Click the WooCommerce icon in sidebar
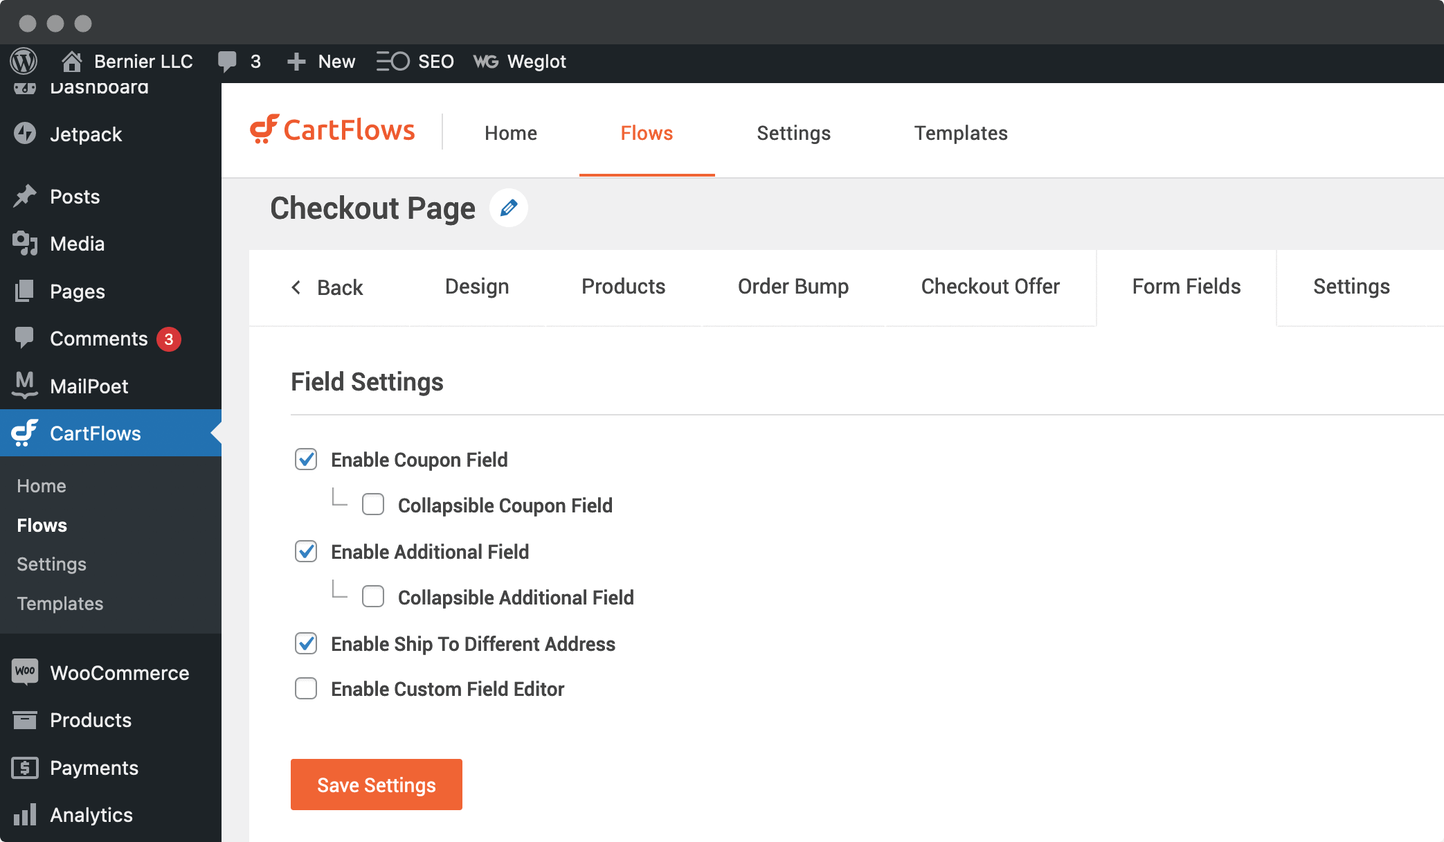The height and width of the screenshot is (842, 1444). click(25, 672)
